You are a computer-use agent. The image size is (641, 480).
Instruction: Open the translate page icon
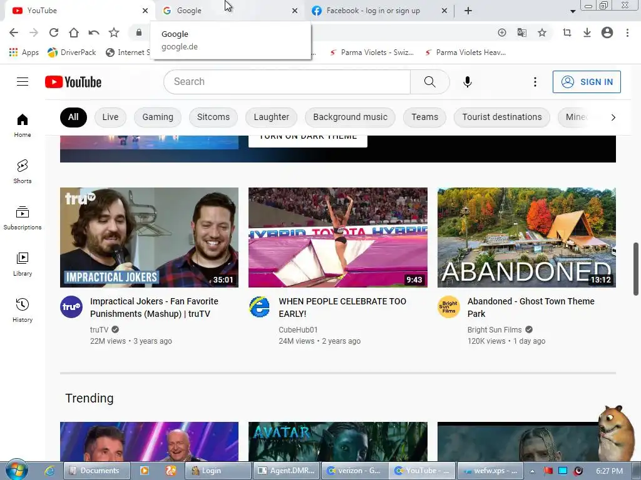tap(521, 32)
